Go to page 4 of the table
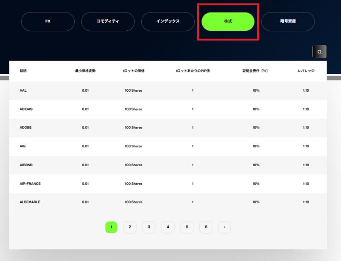This screenshot has width=341, height=261. click(x=168, y=227)
